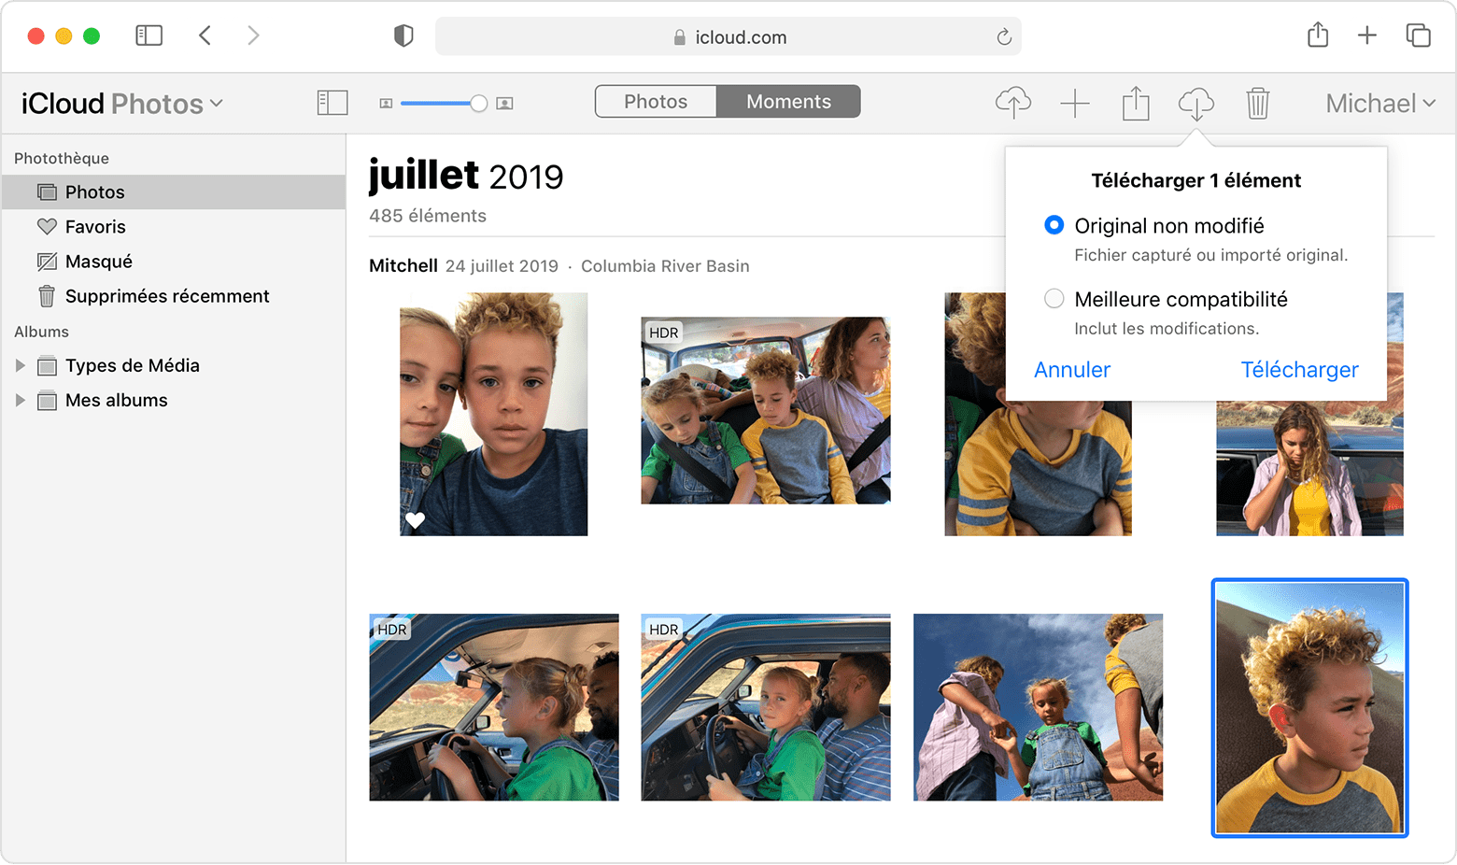The width and height of the screenshot is (1457, 865).
Task: Toggle the sidebar visibility icon
Action: pyautogui.click(x=332, y=103)
